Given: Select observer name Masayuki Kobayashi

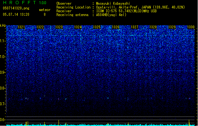Looking at the screenshot, I should point(113,3).
